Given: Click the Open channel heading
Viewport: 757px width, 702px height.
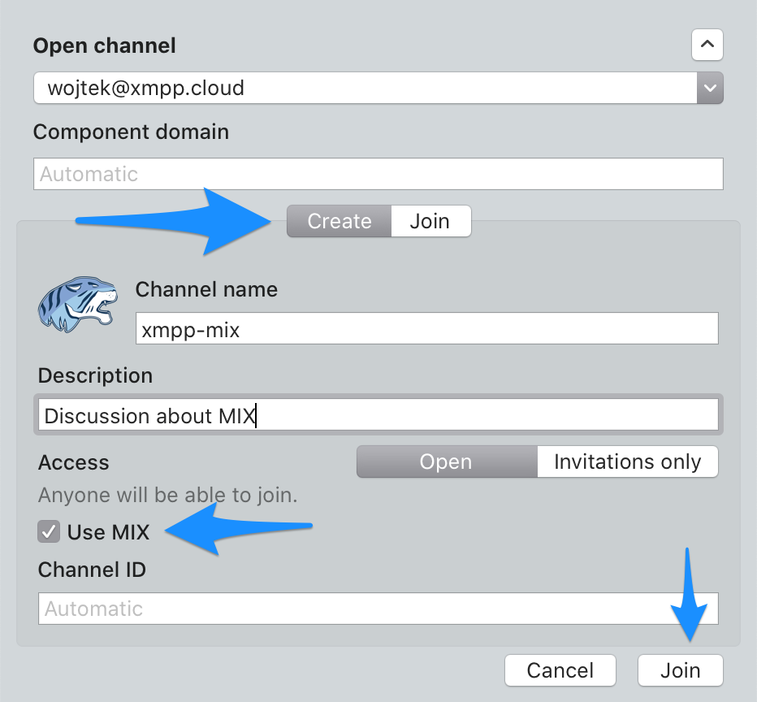Looking at the screenshot, I should tap(105, 45).
